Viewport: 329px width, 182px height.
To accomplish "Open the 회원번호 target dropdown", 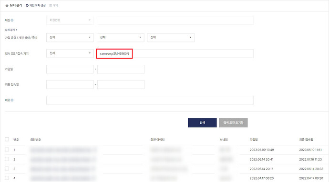I will pyautogui.click(x=70, y=20).
